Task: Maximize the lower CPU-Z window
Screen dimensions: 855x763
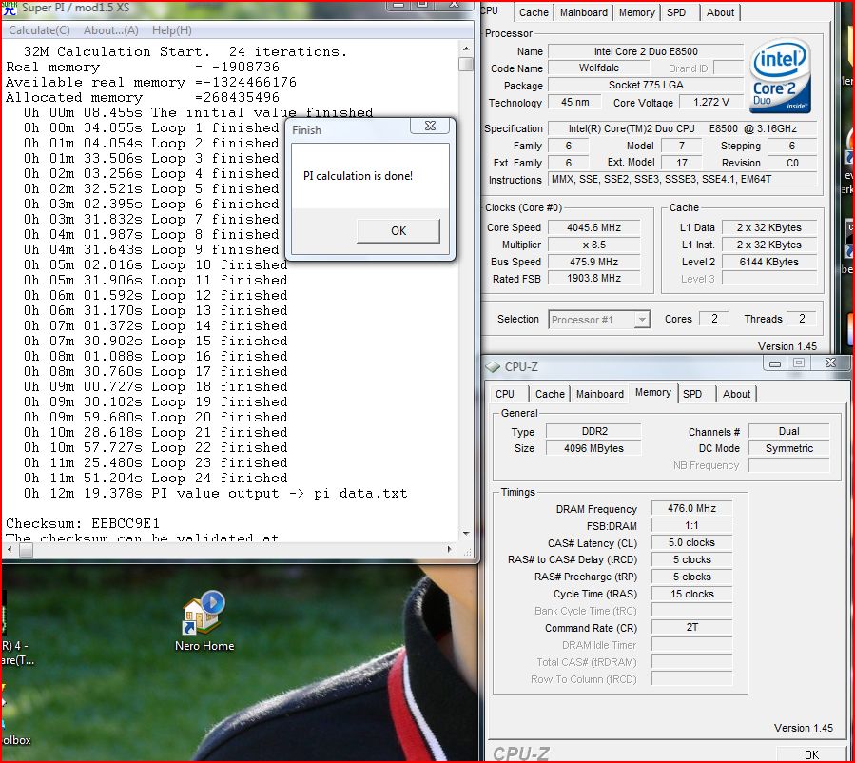Action: pyautogui.click(x=799, y=363)
